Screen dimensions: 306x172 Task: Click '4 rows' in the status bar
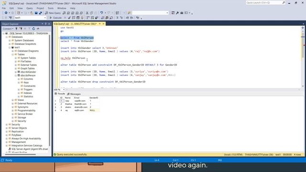[x=297, y=155]
